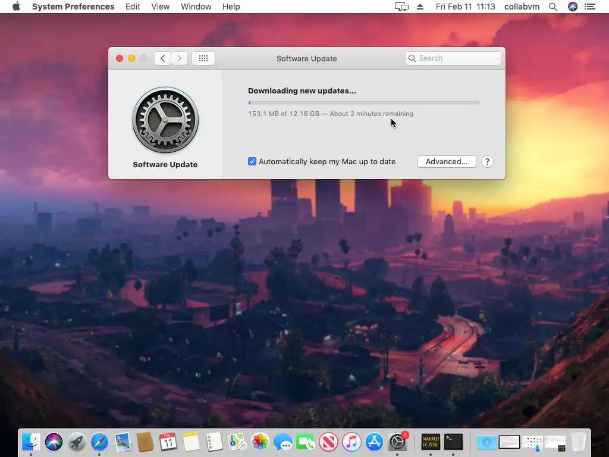The width and height of the screenshot is (609, 457).
Task: Open the Advanced... options
Action: click(447, 162)
